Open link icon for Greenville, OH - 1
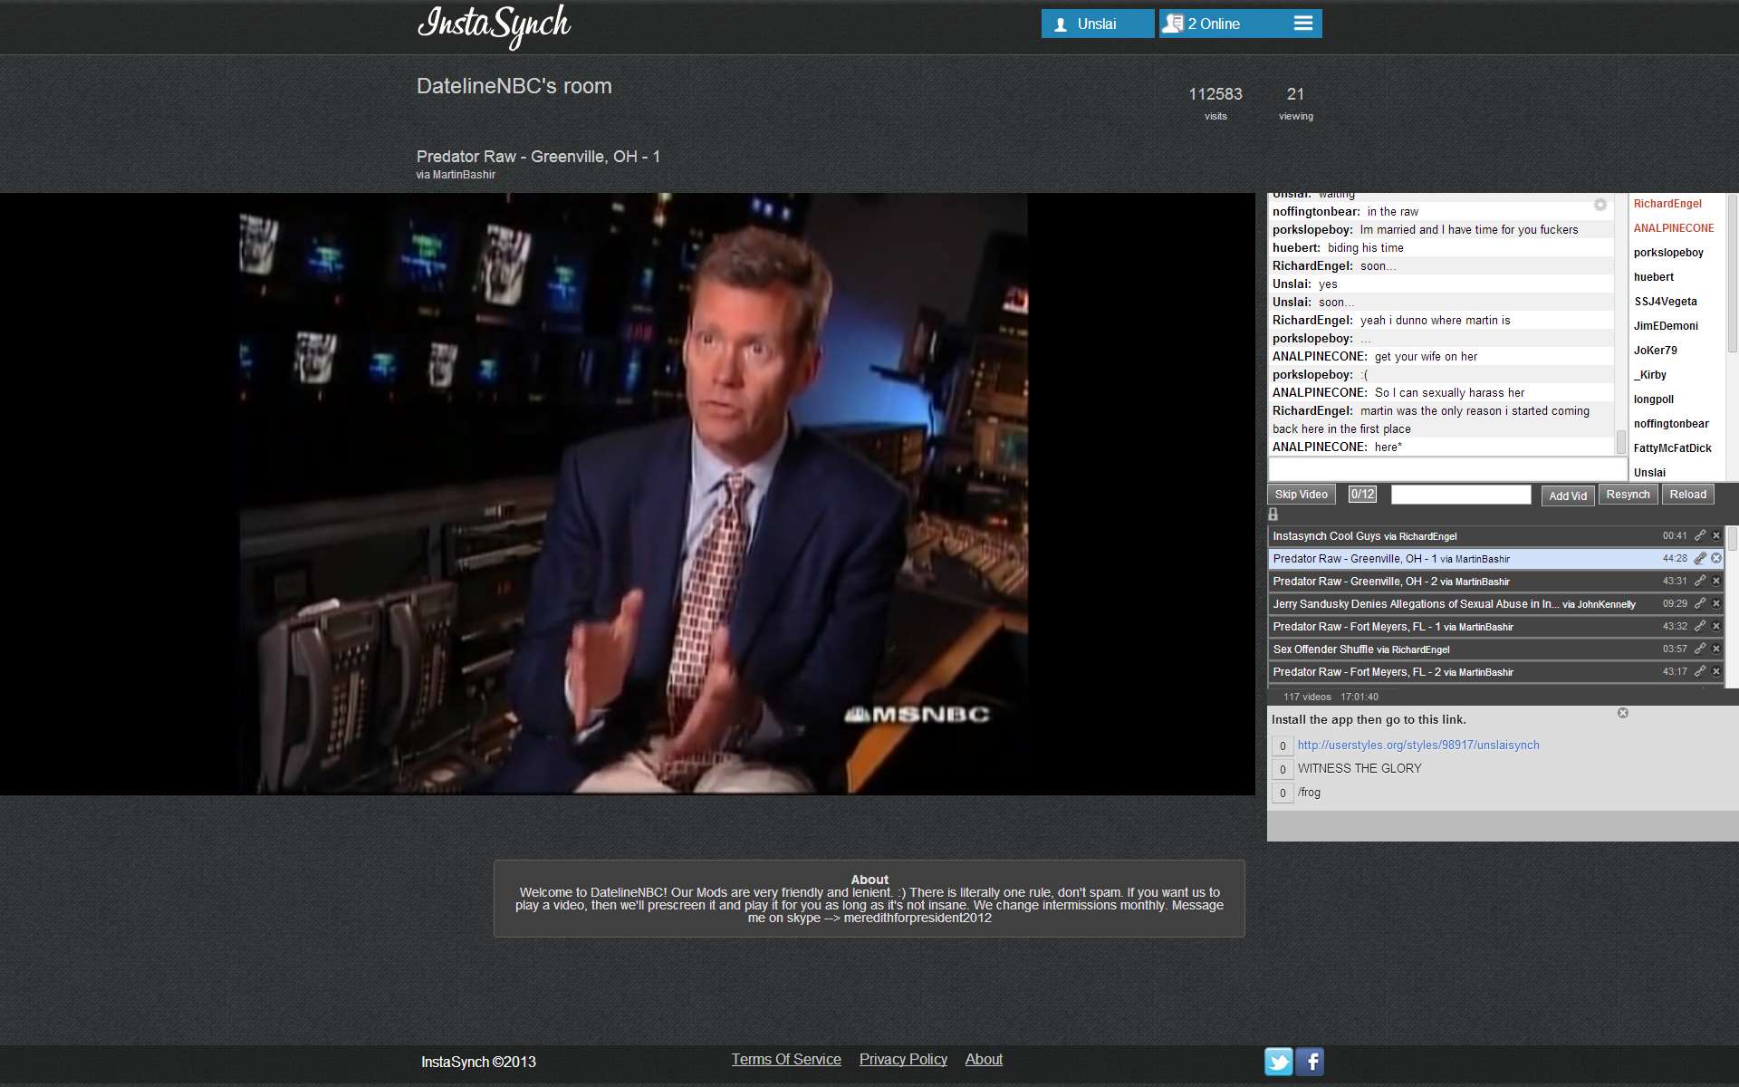This screenshot has height=1087, width=1739. click(x=1700, y=558)
